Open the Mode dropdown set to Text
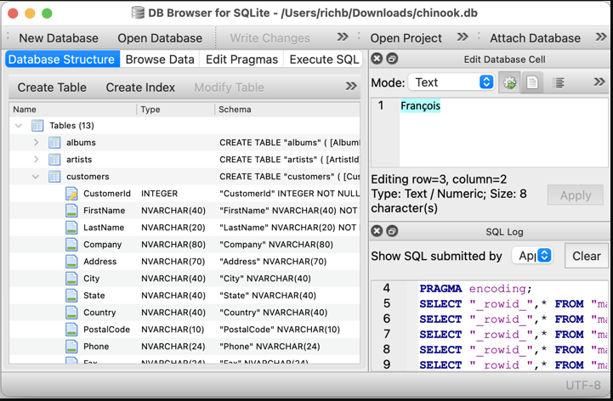The width and height of the screenshot is (613, 401). click(451, 82)
